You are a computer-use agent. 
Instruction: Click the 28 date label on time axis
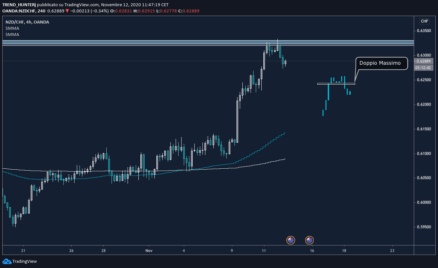(103, 251)
